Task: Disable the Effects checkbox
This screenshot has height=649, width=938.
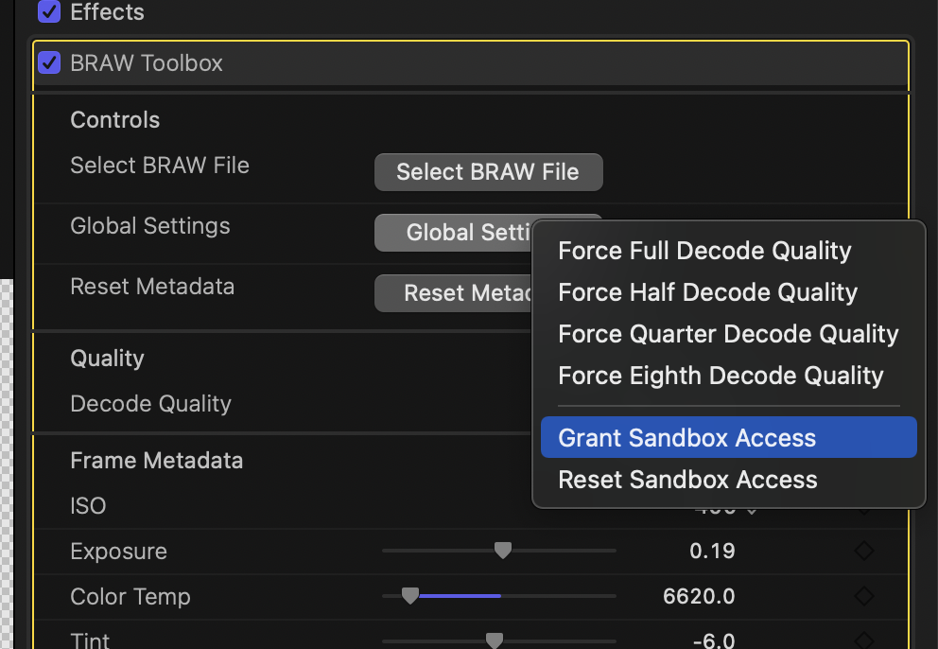Action: pos(48,12)
